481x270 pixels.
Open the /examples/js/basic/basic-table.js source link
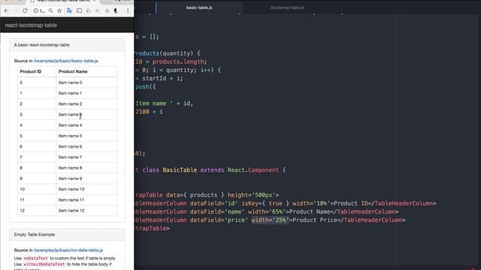coord(66,61)
